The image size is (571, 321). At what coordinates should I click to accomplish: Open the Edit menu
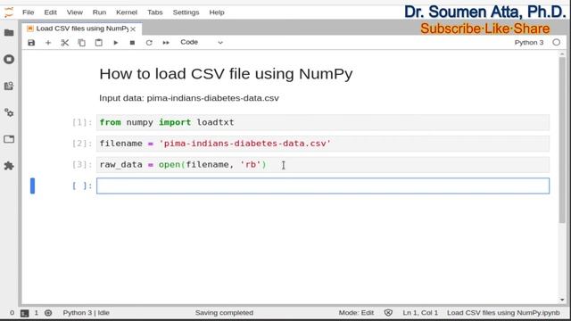point(50,12)
